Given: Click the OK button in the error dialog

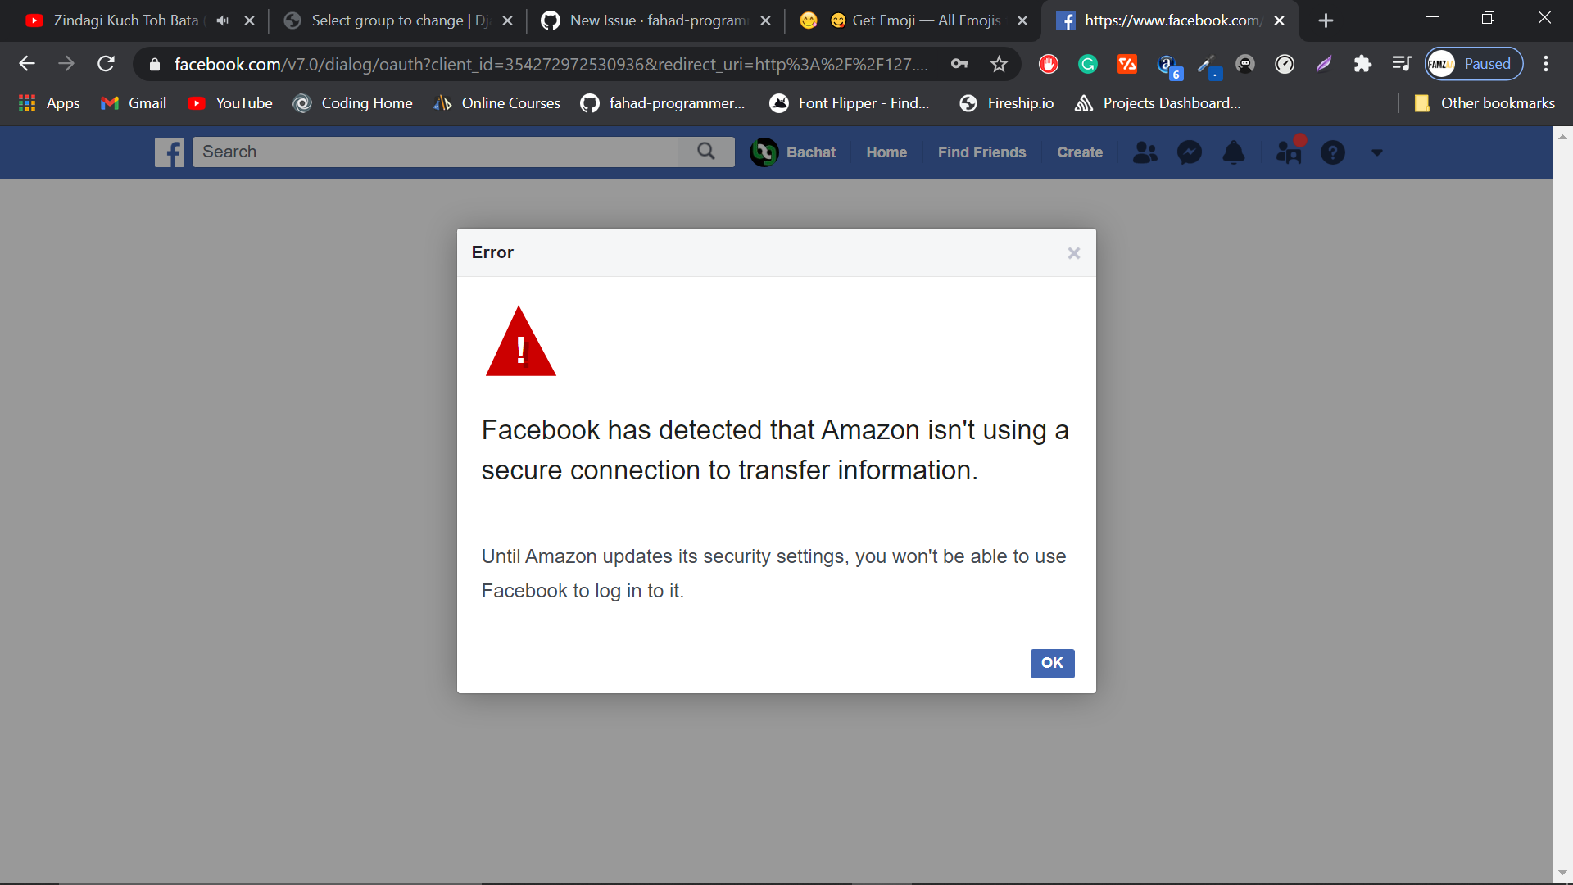Looking at the screenshot, I should coord(1052,663).
